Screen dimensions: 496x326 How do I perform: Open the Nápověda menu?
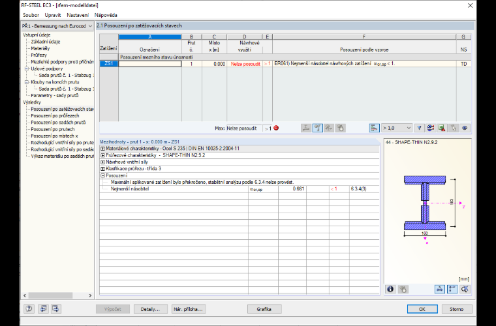106,15
